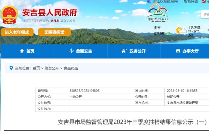The height and width of the screenshot is (131, 209).
Task: Open the 安吉县人民政府 site title
Action: coord(50,13)
